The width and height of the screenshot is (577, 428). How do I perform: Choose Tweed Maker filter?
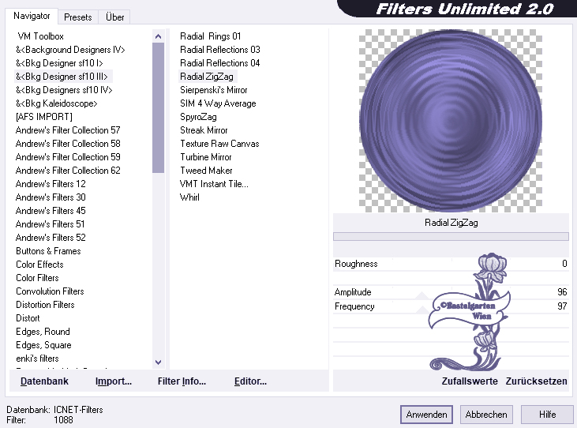pos(206,171)
